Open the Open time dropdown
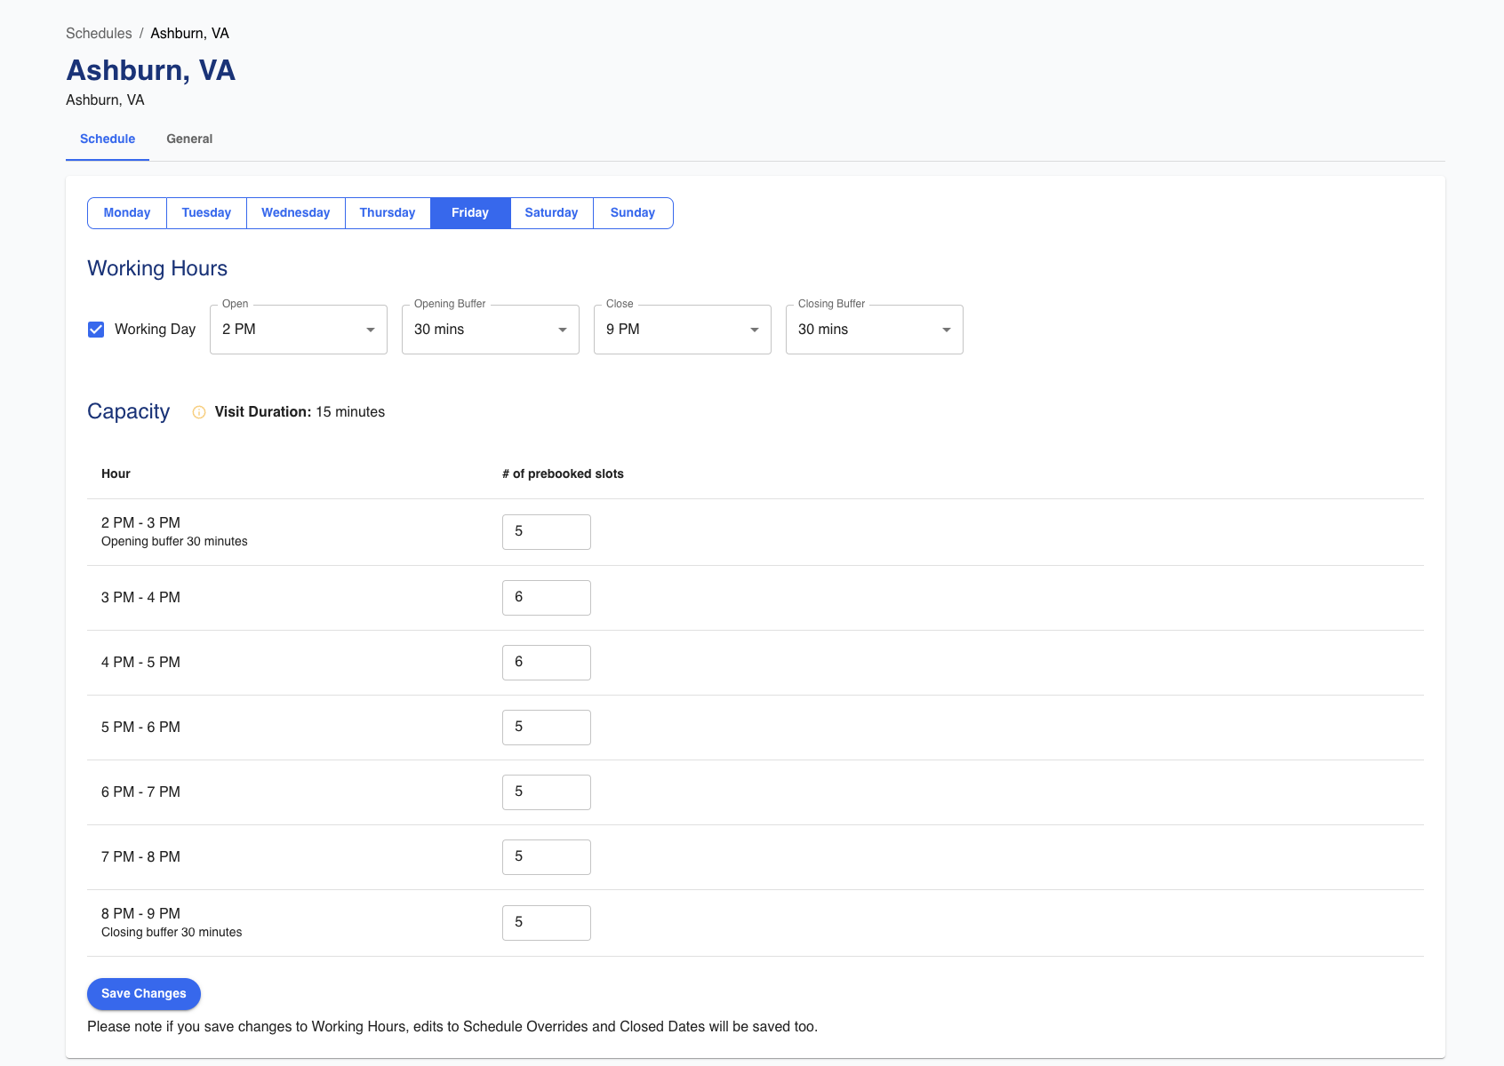The width and height of the screenshot is (1504, 1066). [x=298, y=330]
